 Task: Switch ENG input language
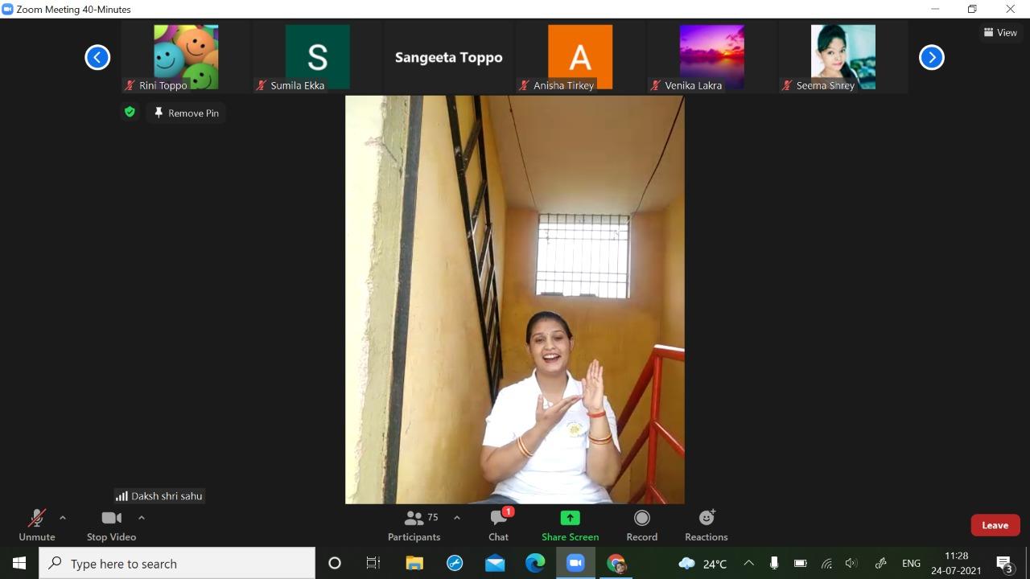pyautogui.click(x=911, y=563)
